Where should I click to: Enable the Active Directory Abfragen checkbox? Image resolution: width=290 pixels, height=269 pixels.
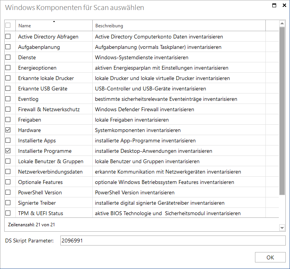(x=8, y=37)
